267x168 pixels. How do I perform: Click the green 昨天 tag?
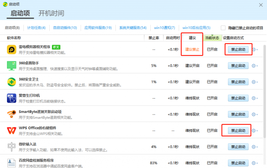pos(56,47)
